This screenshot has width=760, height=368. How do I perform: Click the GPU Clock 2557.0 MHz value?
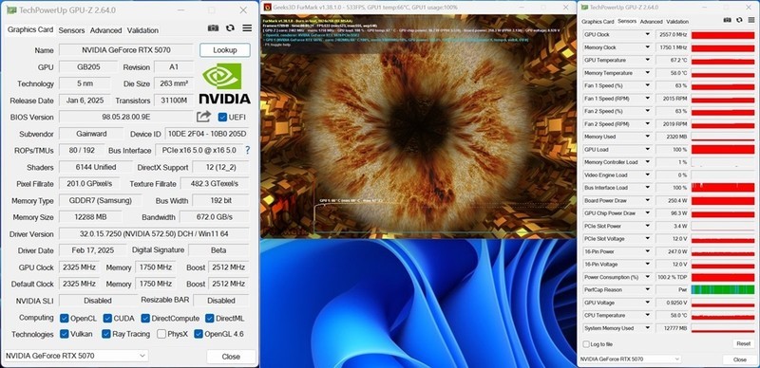point(672,34)
